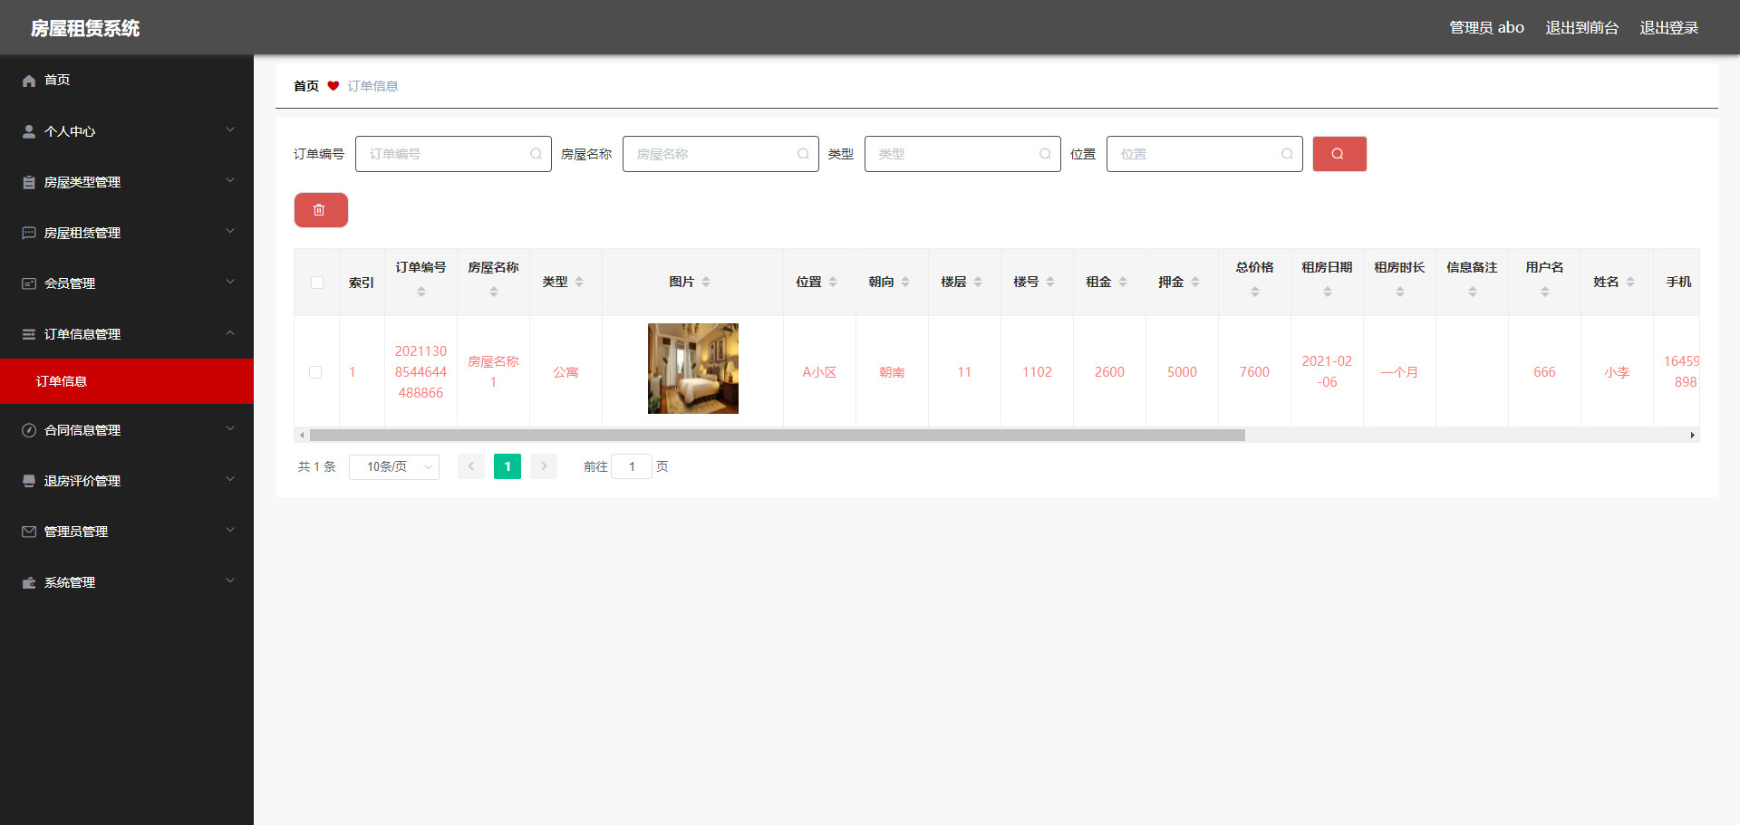Click the chat icon beside 房屋租赁管理
The width and height of the screenshot is (1740, 825).
coord(29,233)
